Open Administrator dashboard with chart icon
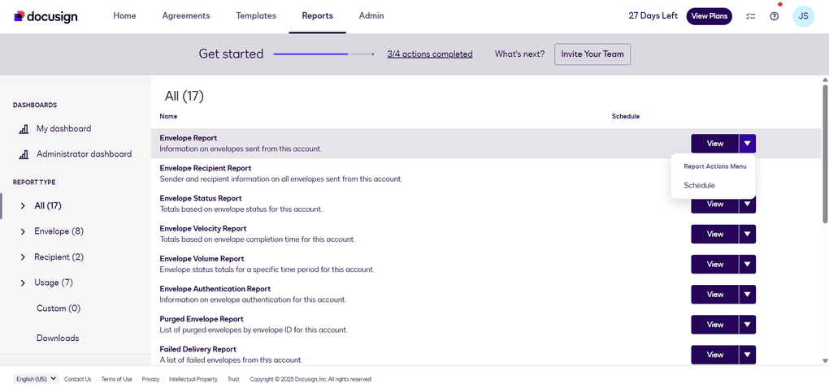829x388 pixels. pyautogui.click(x=83, y=154)
